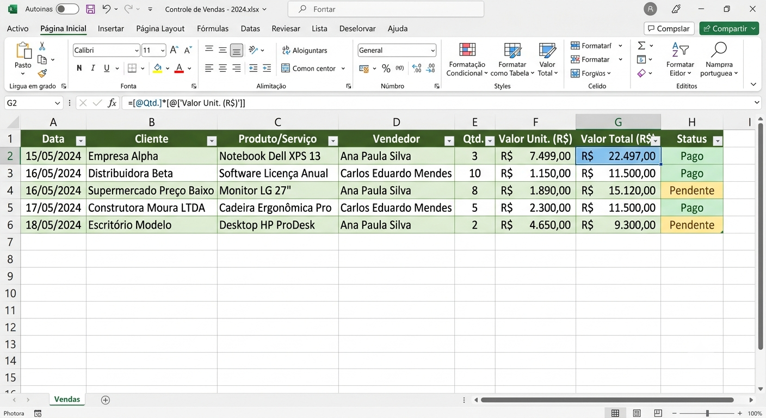
Task: Toggle bold N formatting
Action: 79,68
